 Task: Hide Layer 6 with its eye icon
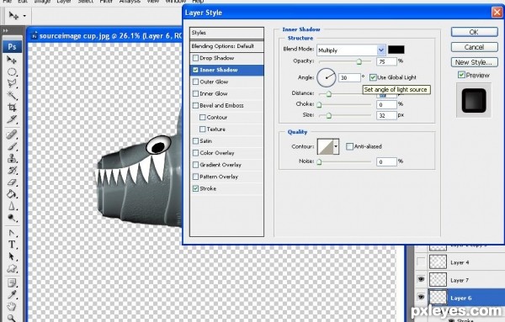421,298
